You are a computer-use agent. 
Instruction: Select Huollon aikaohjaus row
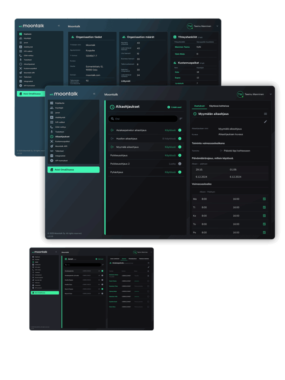tap(146, 139)
